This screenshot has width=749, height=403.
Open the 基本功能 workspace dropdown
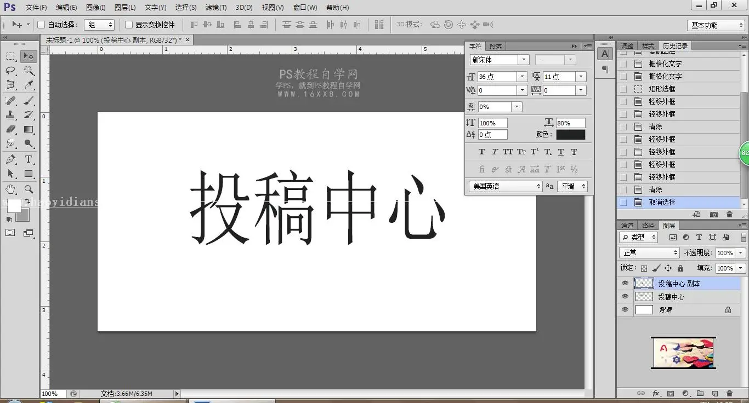pos(716,25)
